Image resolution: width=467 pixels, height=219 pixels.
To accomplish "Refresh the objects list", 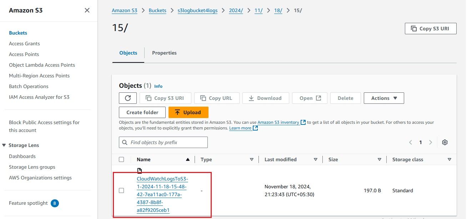I will click(127, 98).
